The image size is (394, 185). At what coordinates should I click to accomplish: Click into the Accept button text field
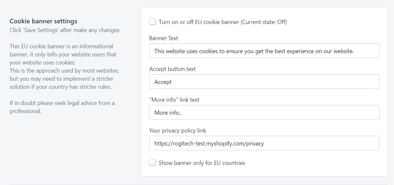[264, 82]
